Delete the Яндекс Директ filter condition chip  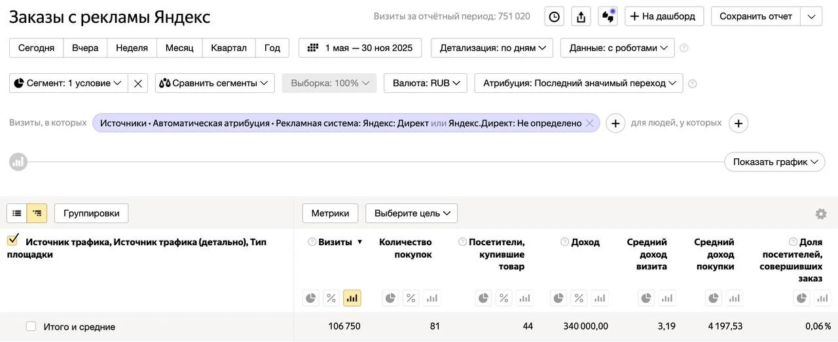589,123
